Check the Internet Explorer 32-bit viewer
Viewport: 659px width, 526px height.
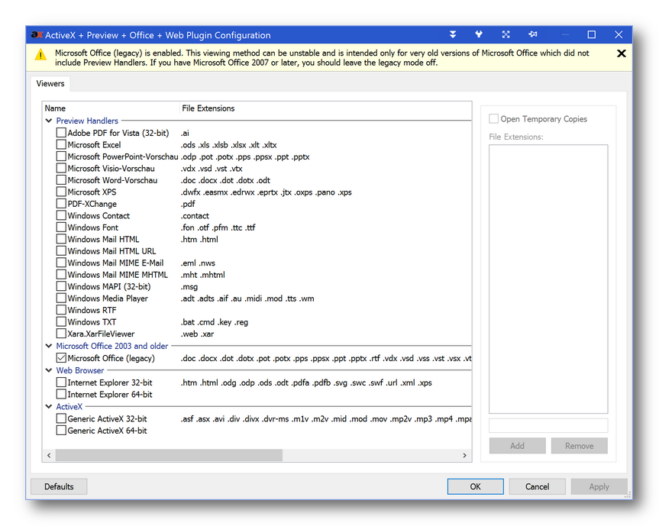click(61, 382)
